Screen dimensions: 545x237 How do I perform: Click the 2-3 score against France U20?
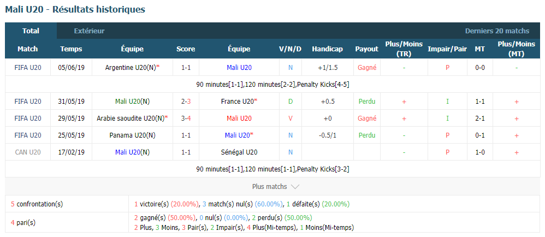click(186, 102)
